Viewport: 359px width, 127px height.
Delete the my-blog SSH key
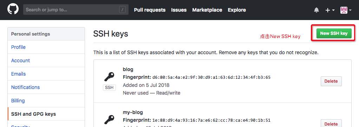pos(331,123)
